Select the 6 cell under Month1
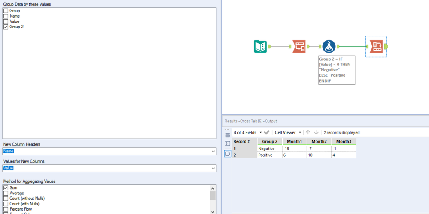The width and height of the screenshot is (429, 214). click(x=295, y=155)
